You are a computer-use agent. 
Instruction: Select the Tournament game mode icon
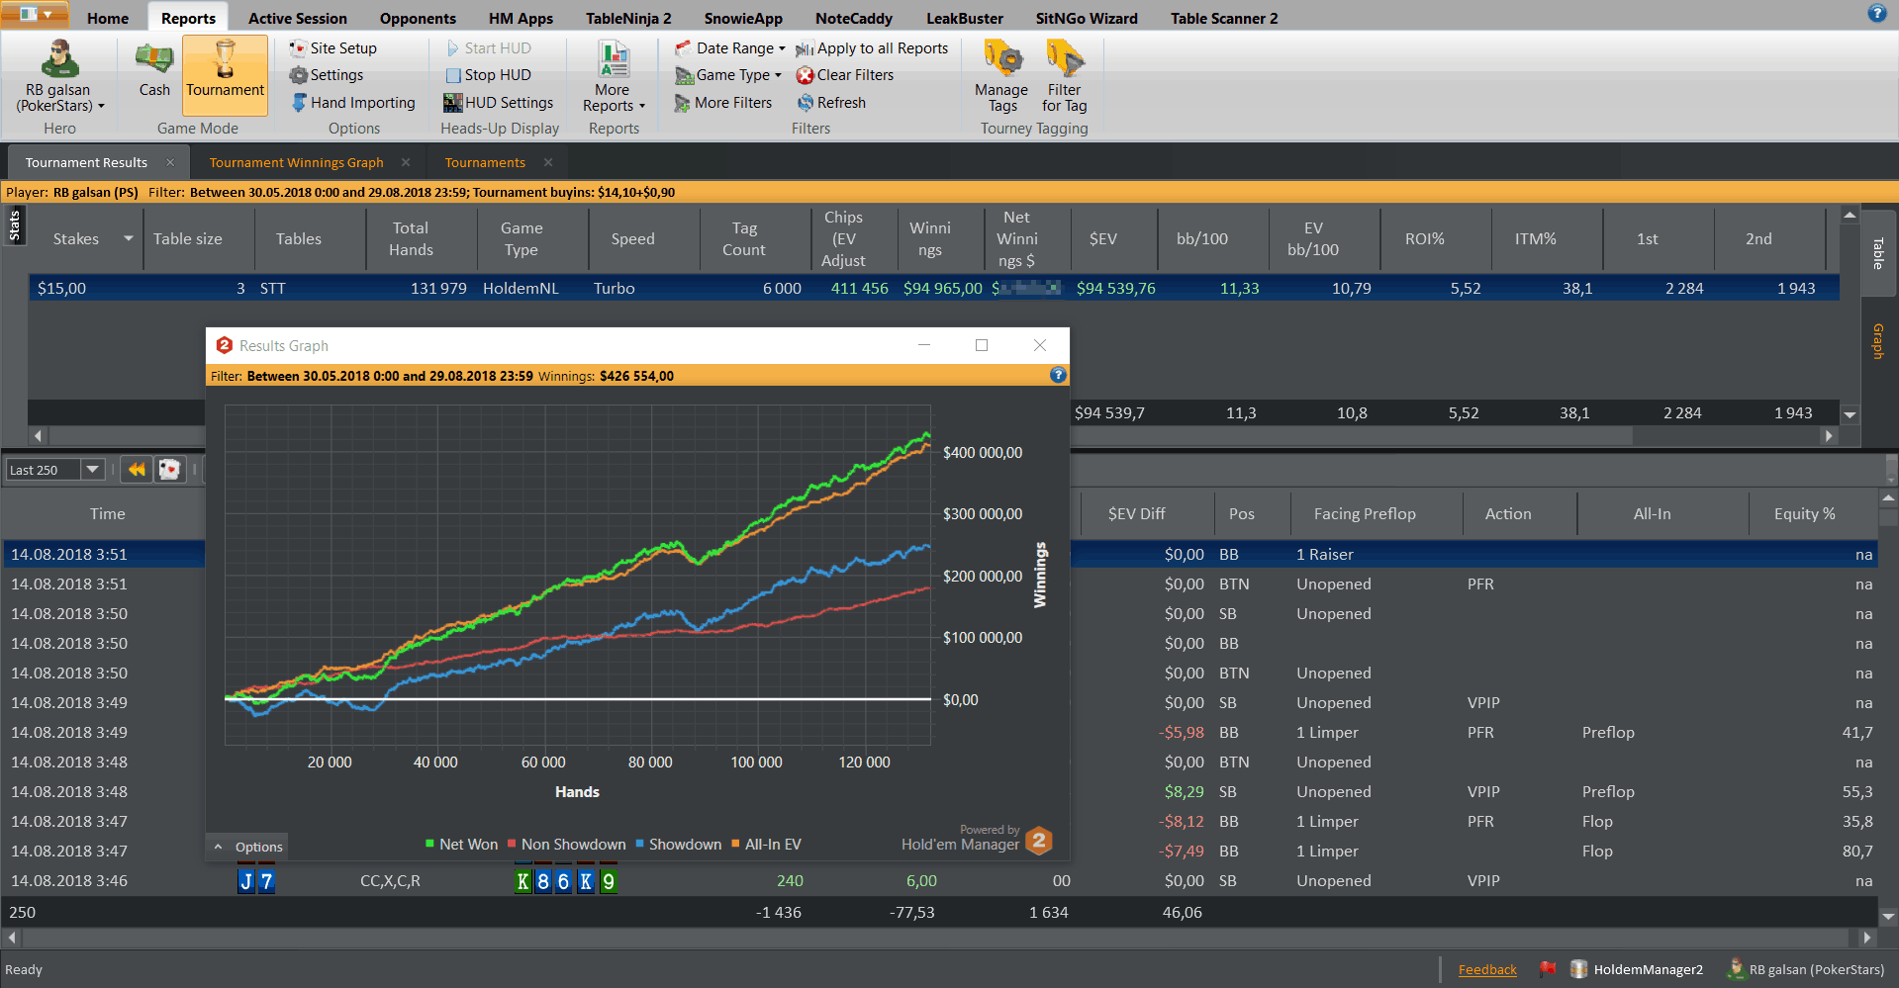225,61
